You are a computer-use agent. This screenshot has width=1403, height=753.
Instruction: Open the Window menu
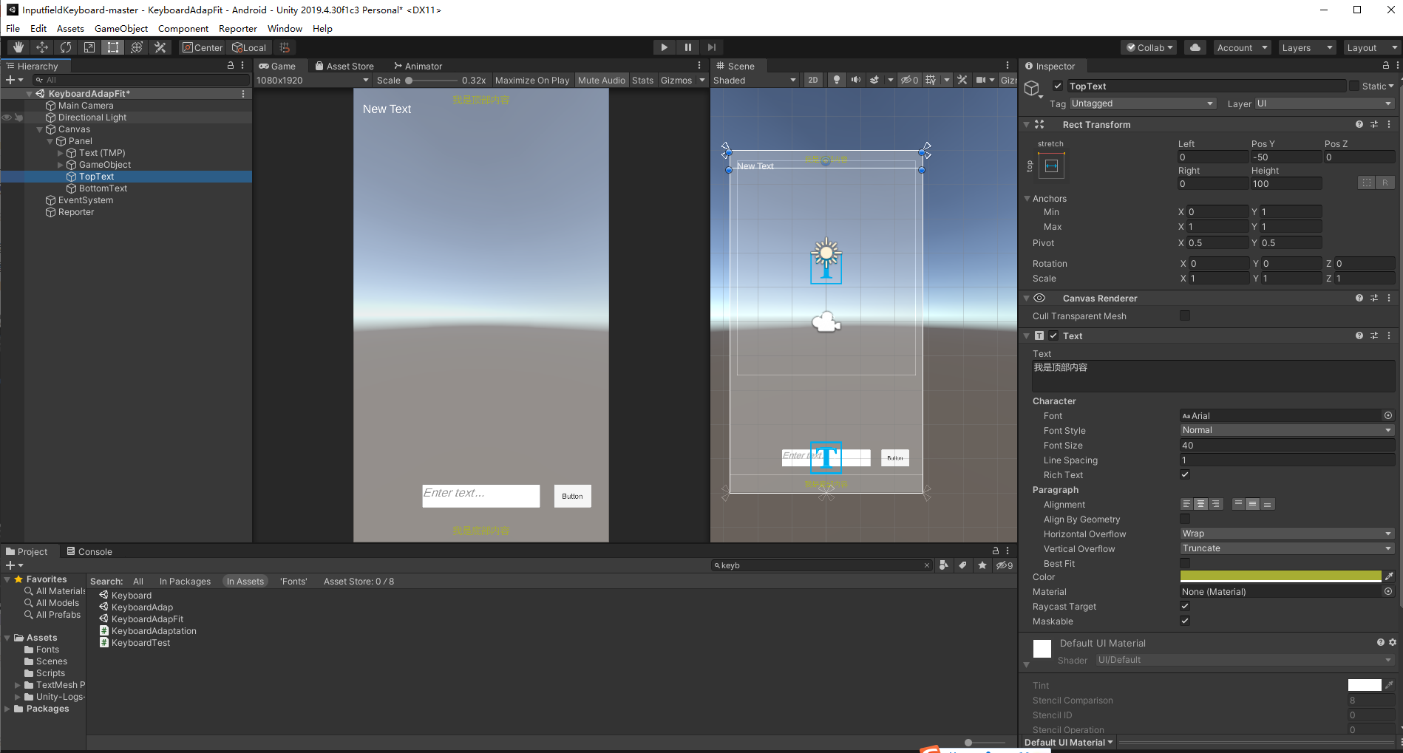tap(285, 28)
